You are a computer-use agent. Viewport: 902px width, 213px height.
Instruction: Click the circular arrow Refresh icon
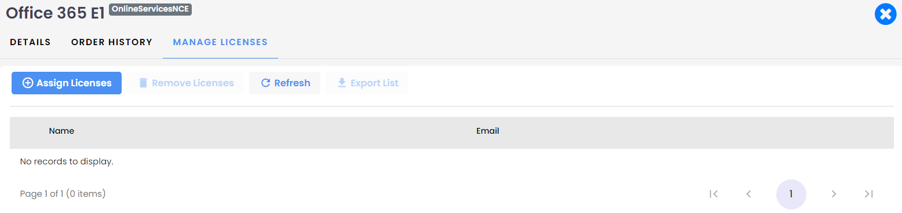click(x=266, y=83)
